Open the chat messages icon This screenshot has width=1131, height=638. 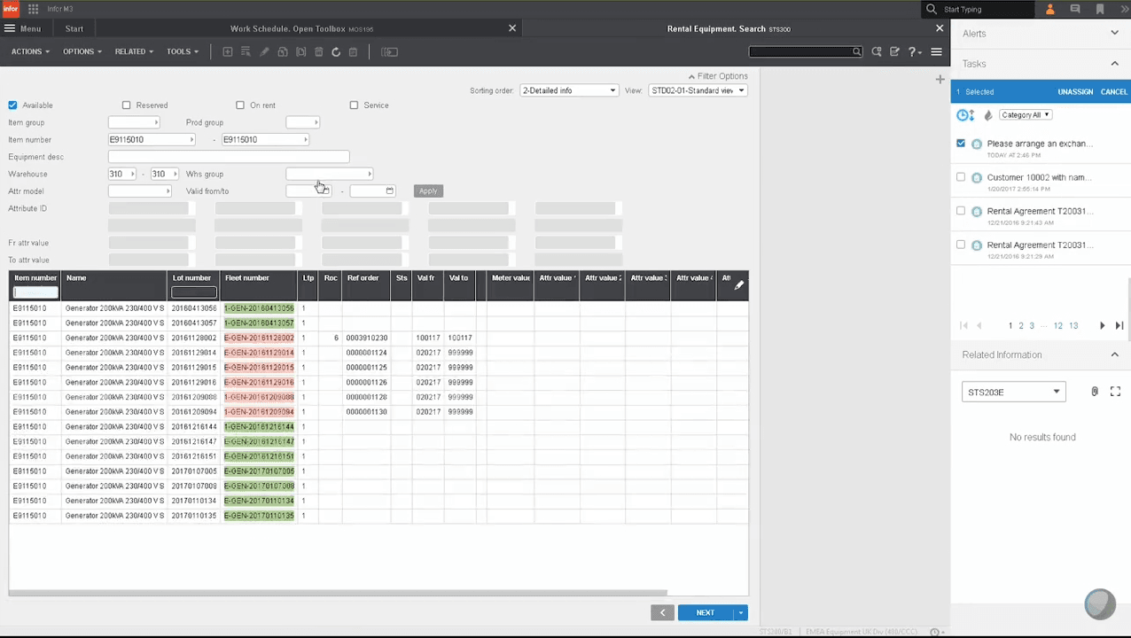click(x=1075, y=9)
